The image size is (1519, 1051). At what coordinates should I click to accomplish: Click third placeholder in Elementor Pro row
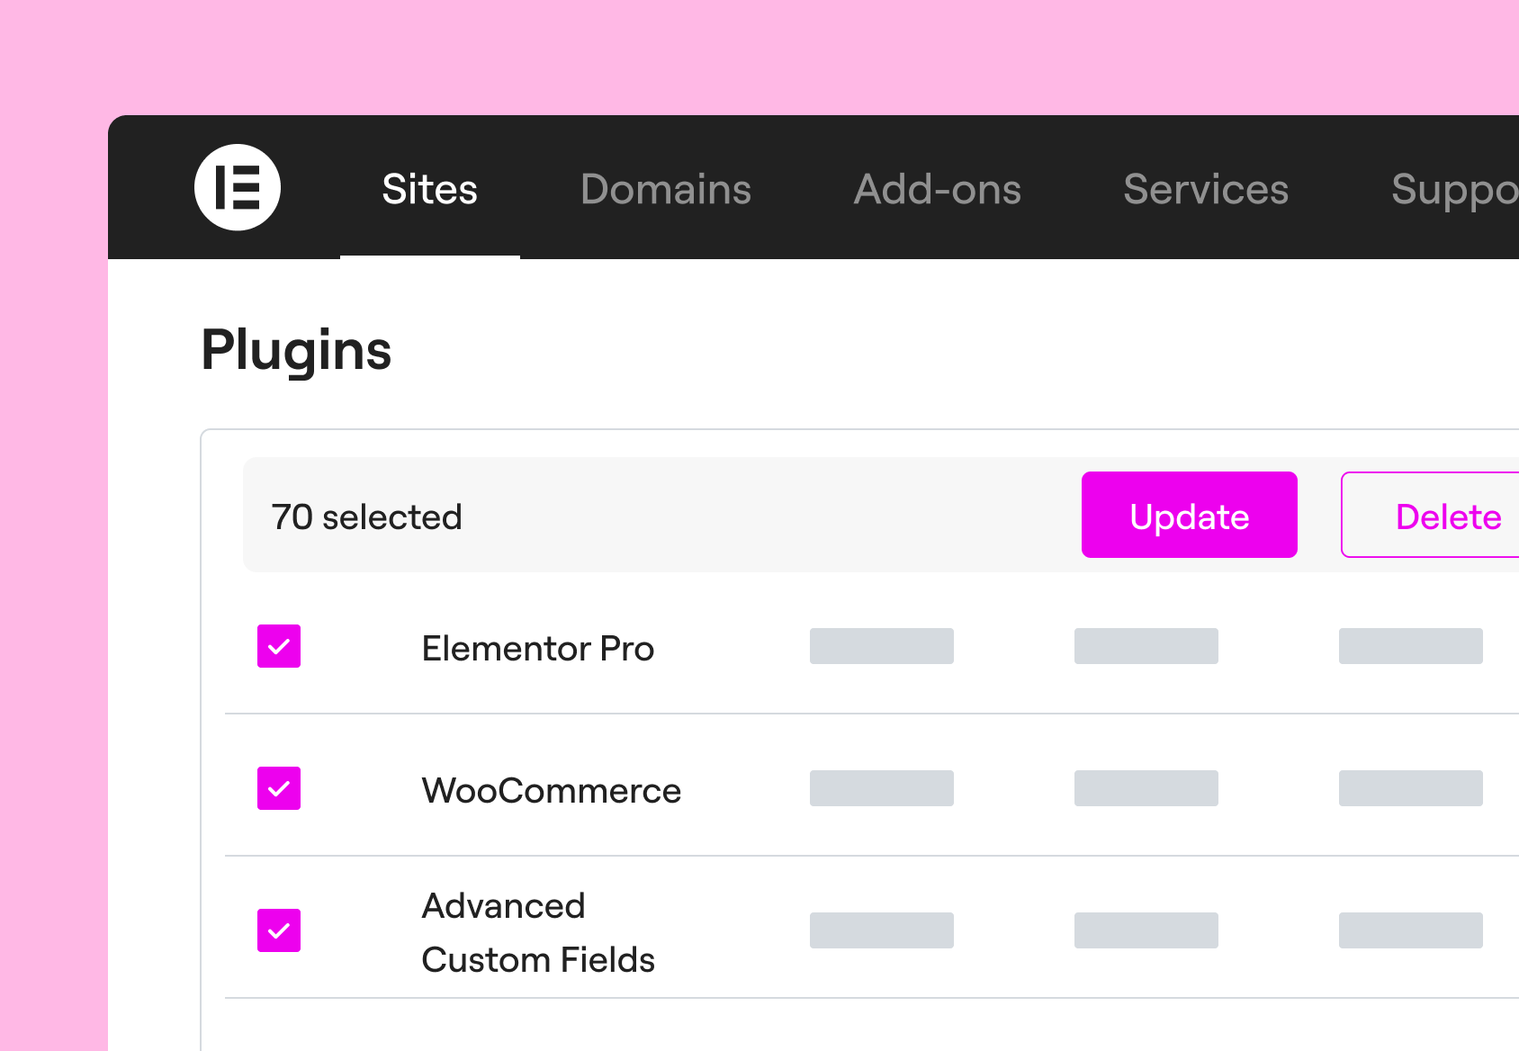coord(1411,646)
